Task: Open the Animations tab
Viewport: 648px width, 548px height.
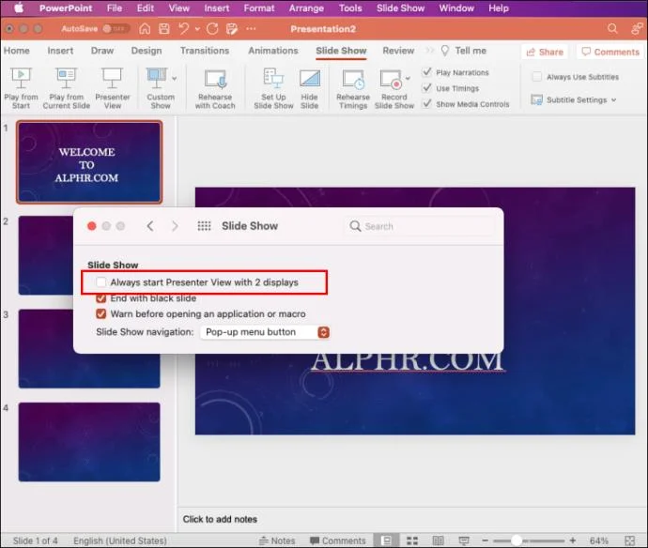Action: point(272,51)
